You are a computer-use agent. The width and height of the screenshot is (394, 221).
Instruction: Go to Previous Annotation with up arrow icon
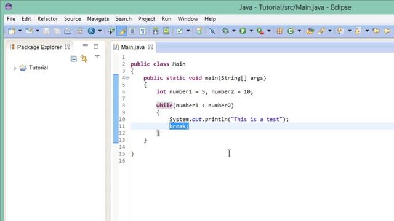[357, 31]
